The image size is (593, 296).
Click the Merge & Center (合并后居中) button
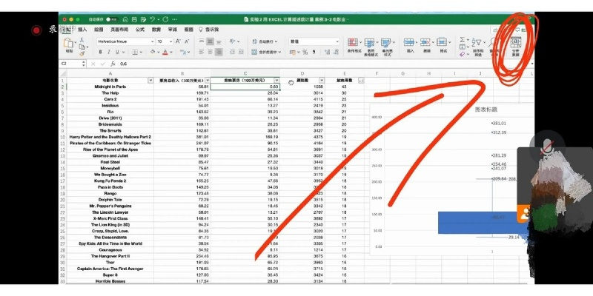tap(267, 52)
